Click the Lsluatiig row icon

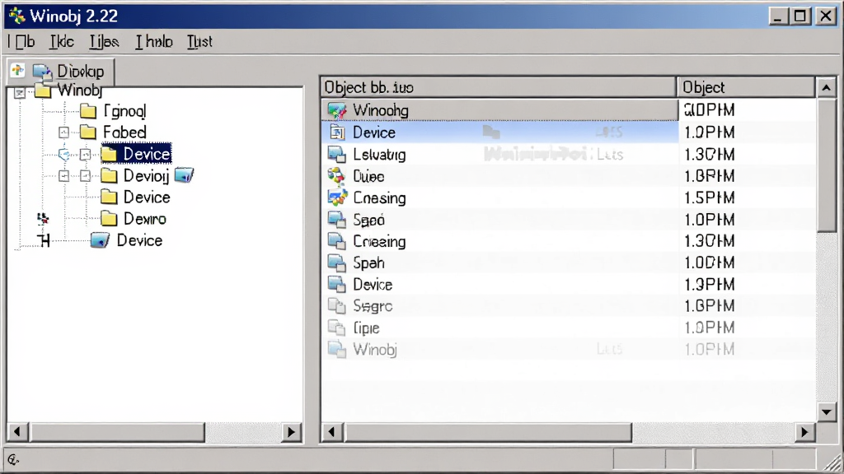(337, 154)
